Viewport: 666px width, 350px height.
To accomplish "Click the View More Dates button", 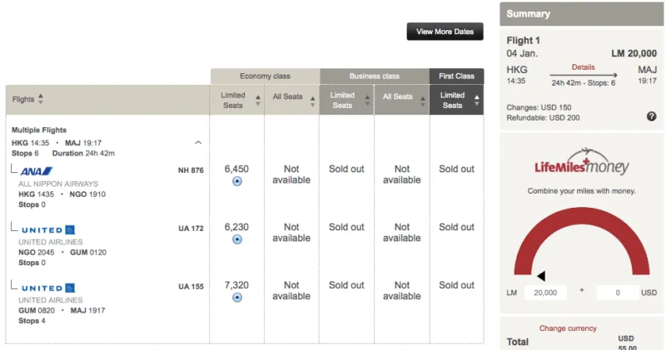I will 445,32.
